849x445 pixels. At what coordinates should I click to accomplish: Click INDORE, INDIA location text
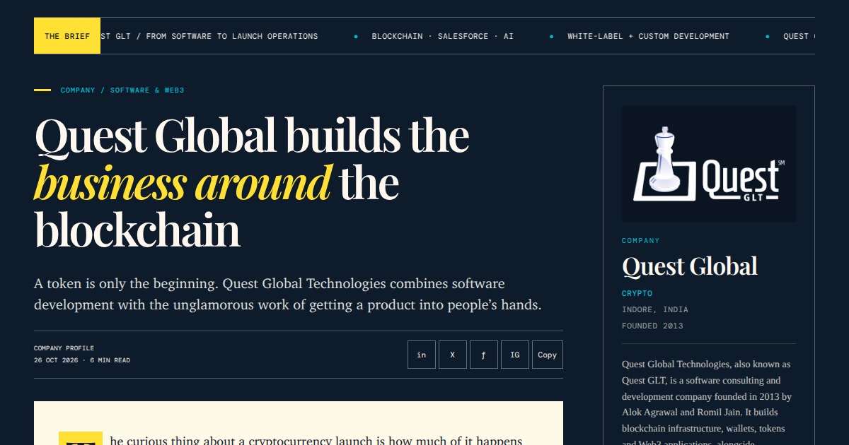tap(655, 309)
